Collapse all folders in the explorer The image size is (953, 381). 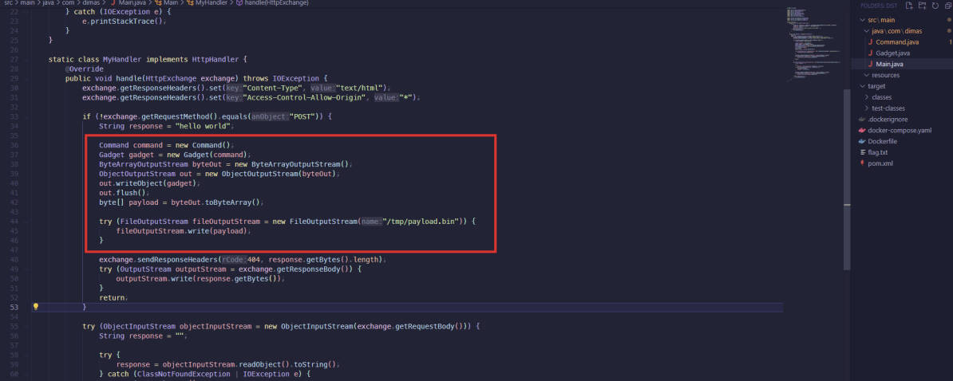(x=947, y=6)
